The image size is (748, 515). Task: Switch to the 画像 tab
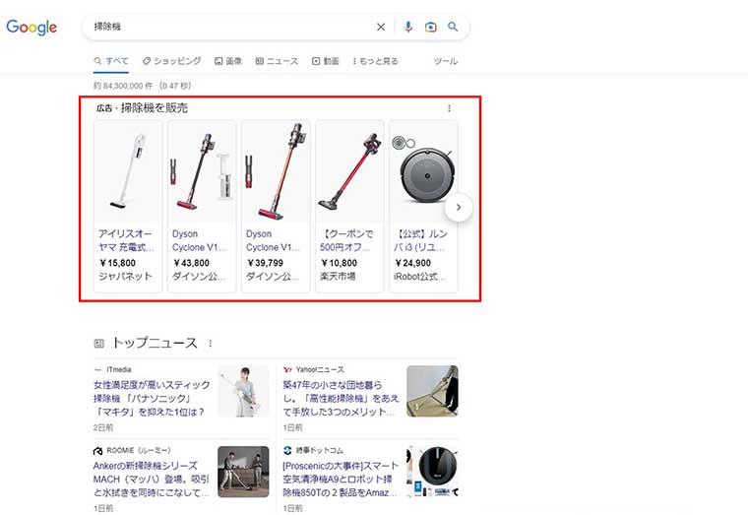pos(228,61)
